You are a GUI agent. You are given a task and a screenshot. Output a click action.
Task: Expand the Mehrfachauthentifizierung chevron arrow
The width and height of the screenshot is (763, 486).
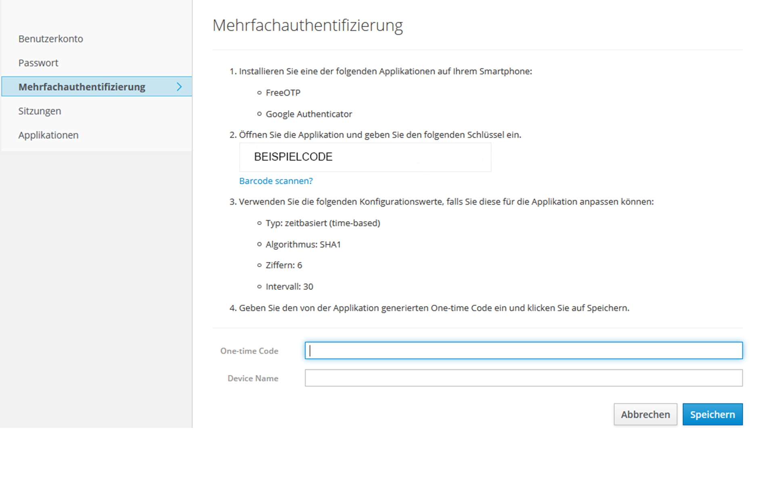(x=180, y=86)
